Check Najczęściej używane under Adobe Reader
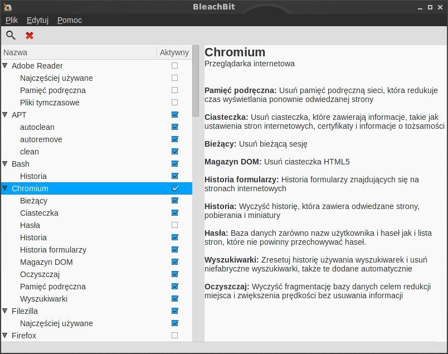The width and height of the screenshot is (448, 354). pyautogui.click(x=174, y=78)
